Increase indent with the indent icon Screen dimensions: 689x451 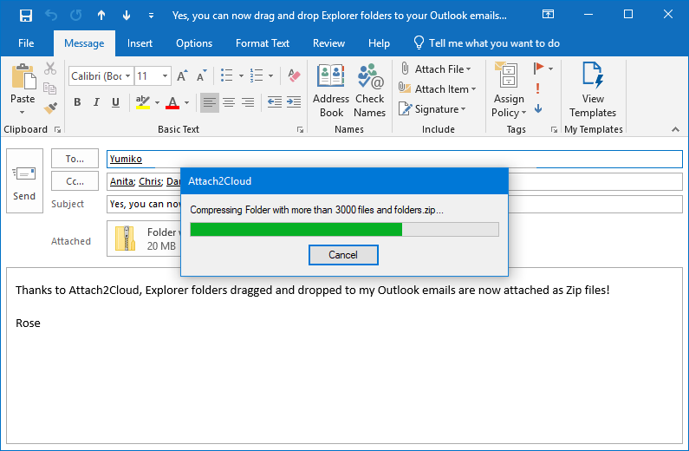pyautogui.click(x=294, y=102)
